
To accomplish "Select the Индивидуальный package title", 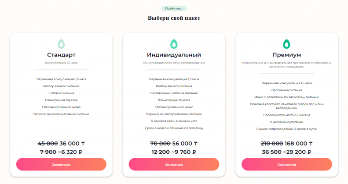I will pyautogui.click(x=174, y=55).
